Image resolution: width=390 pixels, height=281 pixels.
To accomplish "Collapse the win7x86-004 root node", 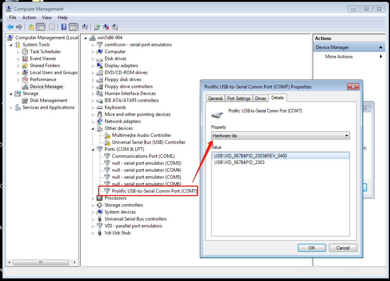I will 85,38.
